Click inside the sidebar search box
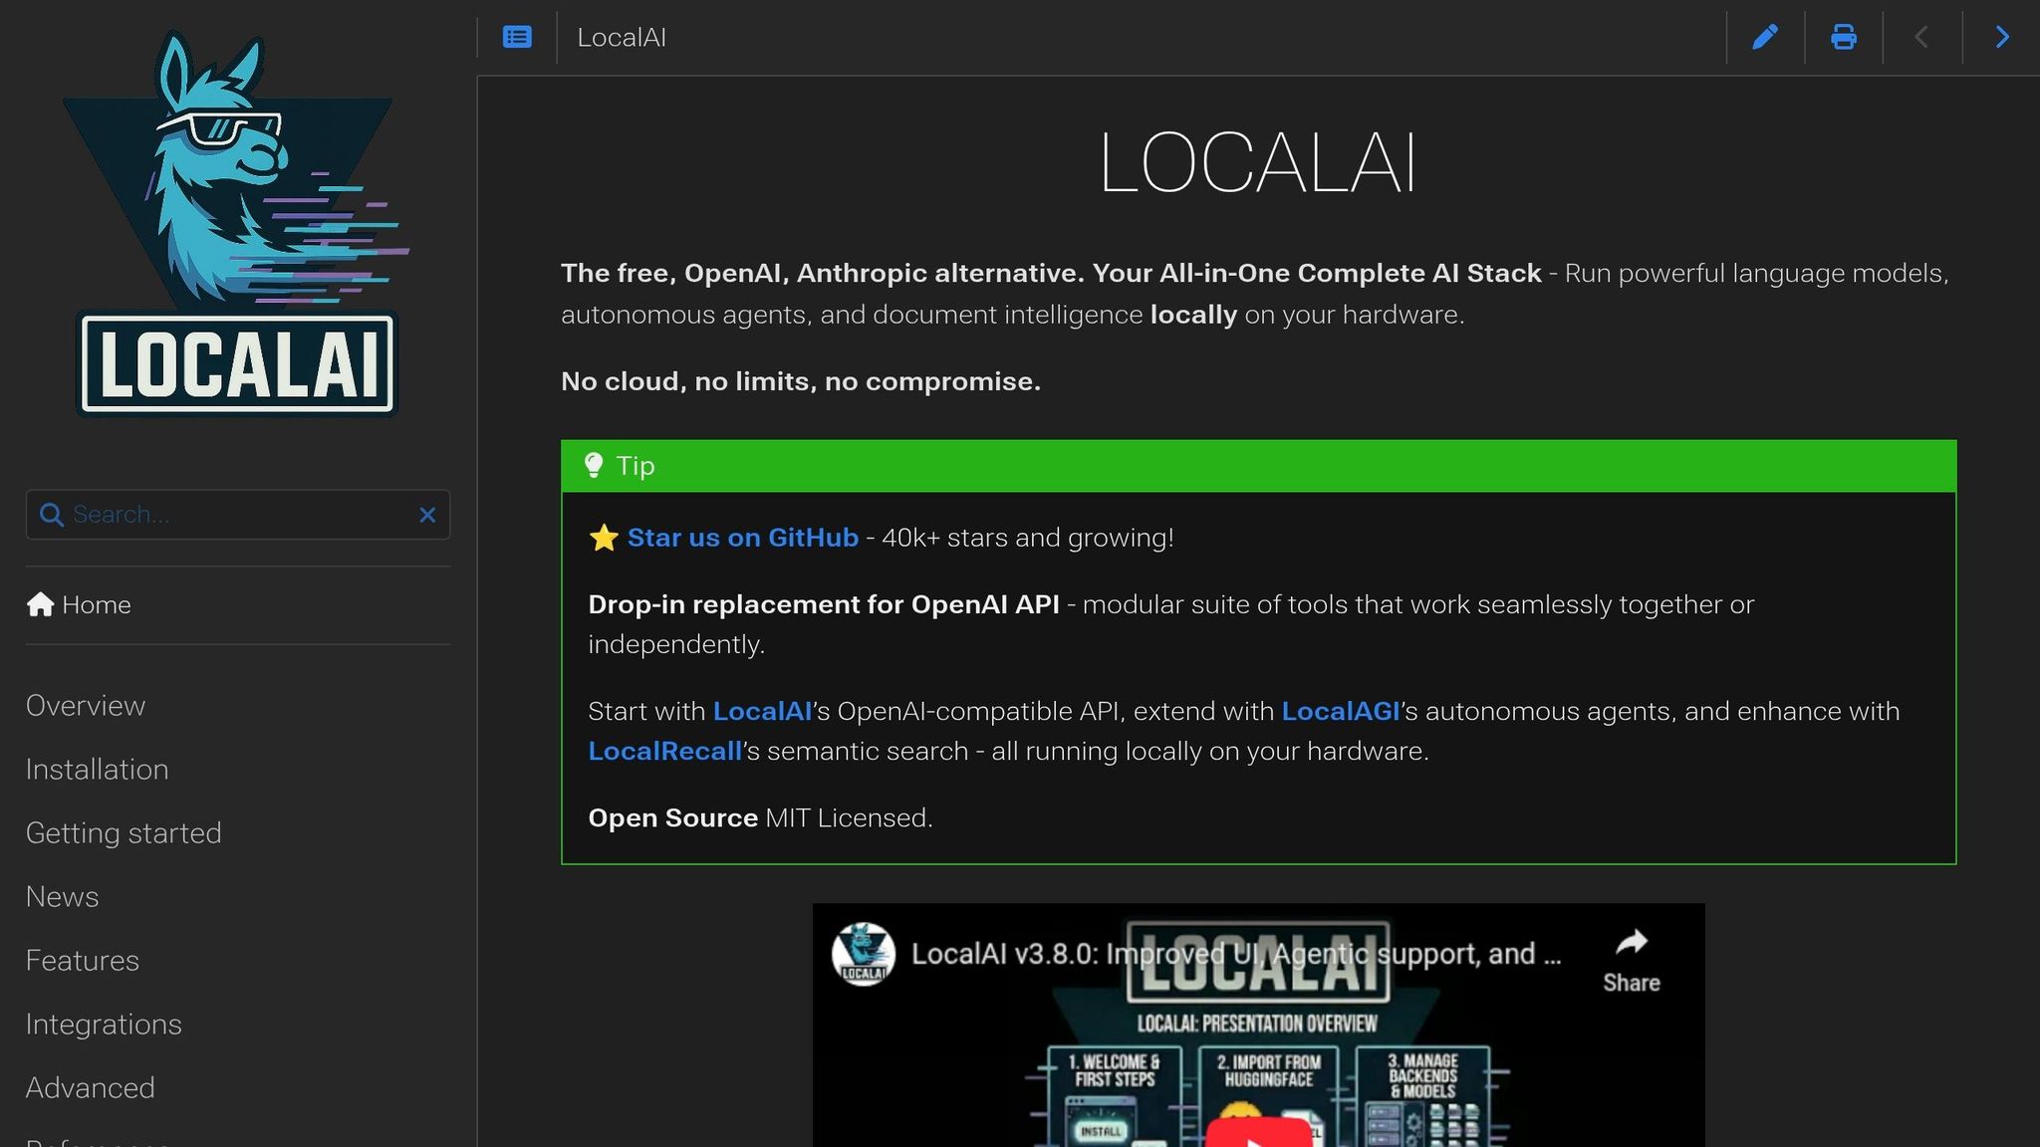Viewport: 2040px width, 1147px height. 229,515
